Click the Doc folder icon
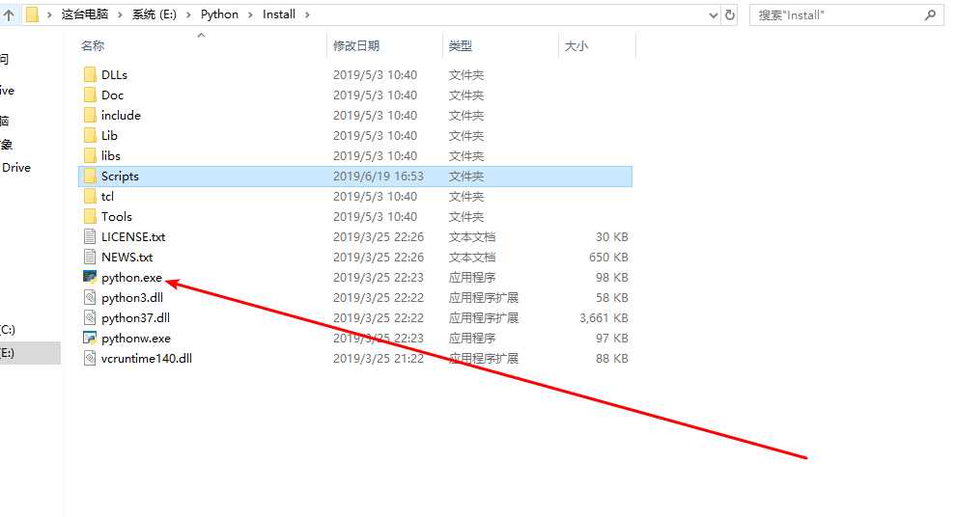The width and height of the screenshot is (956, 517). [x=90, y=95]
